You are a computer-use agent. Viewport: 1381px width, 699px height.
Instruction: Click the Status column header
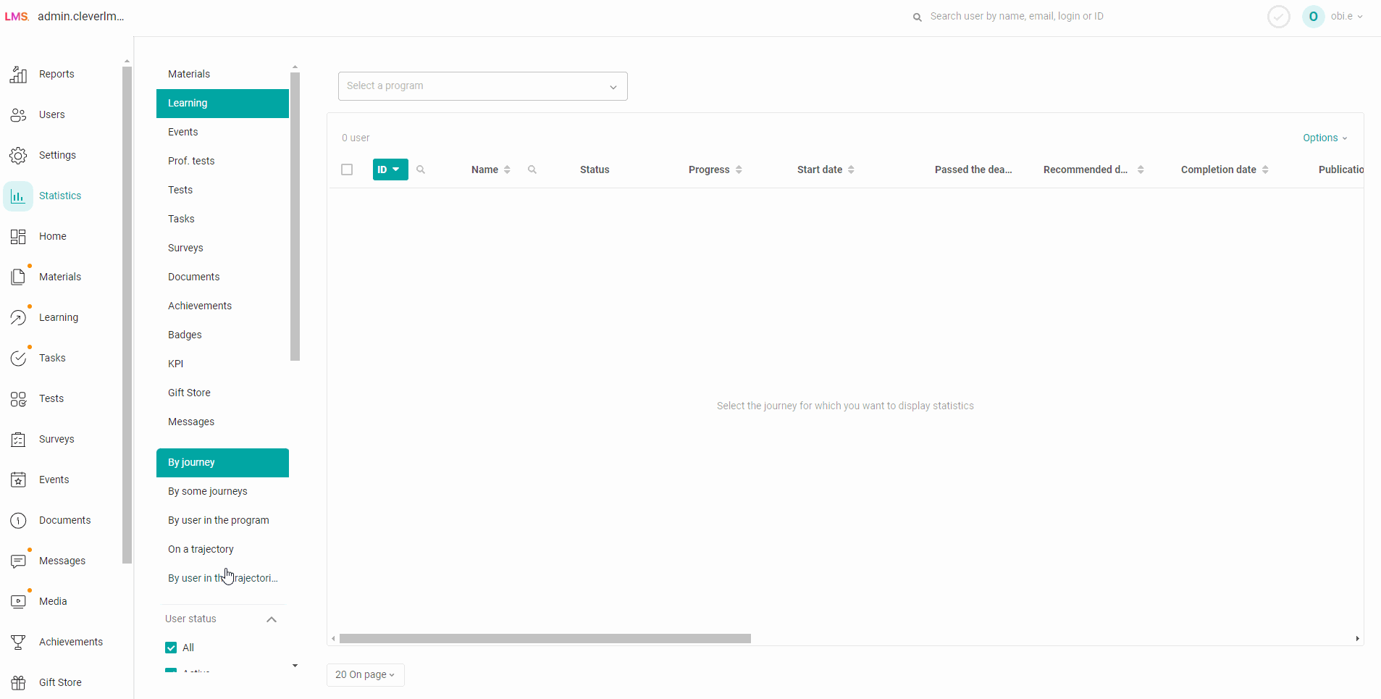click(x=595, y=169)
